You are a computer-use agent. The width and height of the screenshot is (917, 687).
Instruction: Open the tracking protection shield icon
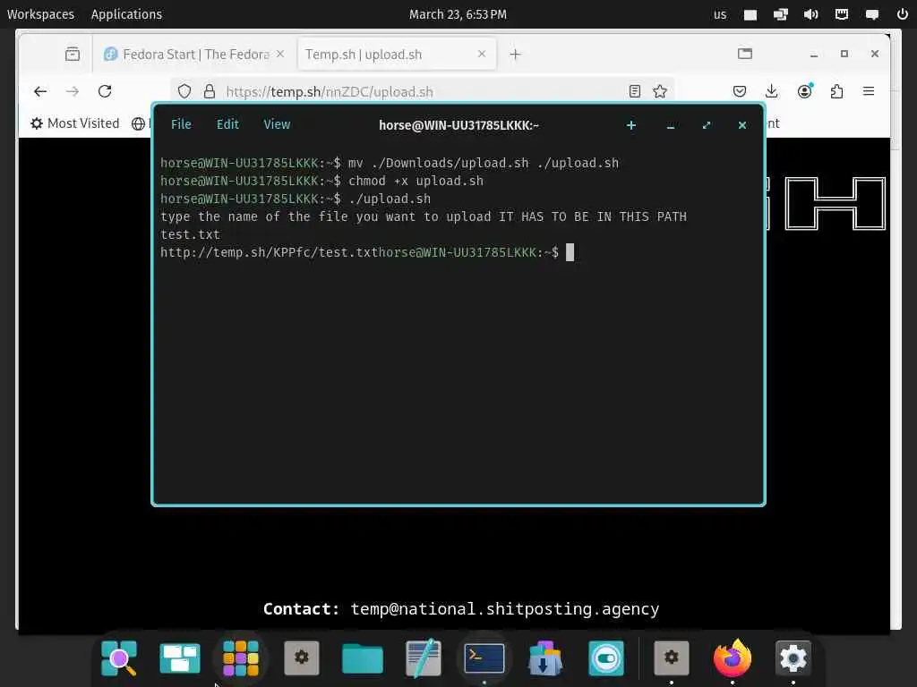184,91
